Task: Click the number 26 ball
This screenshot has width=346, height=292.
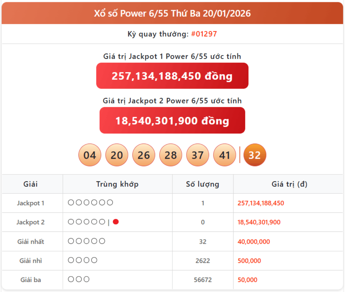Action: [x=144, y=155]
